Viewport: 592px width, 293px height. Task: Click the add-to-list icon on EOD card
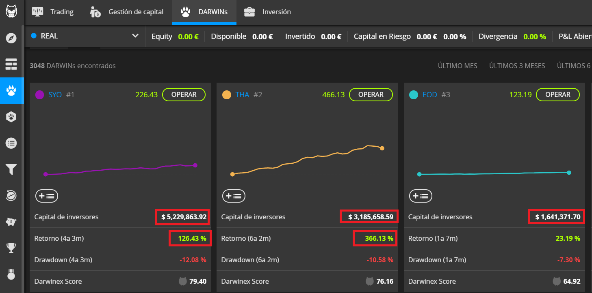point(421,196)
